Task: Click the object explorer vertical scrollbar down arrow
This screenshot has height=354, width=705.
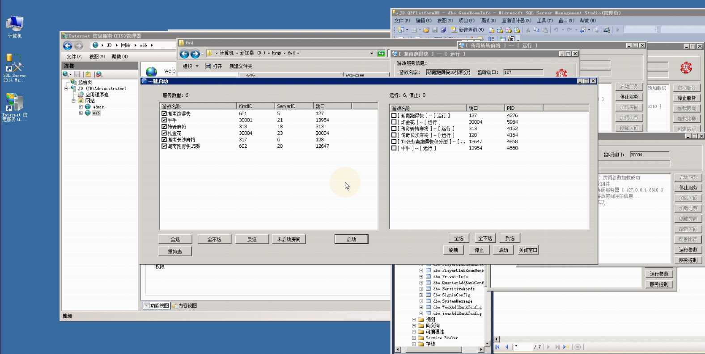Action: (487, 343)
